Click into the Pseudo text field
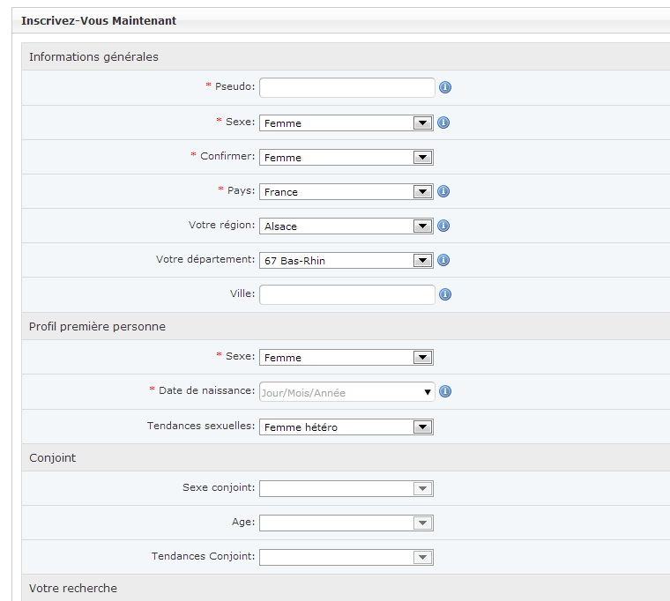Screen dimensions: 670x601 [x=346, y=87]
